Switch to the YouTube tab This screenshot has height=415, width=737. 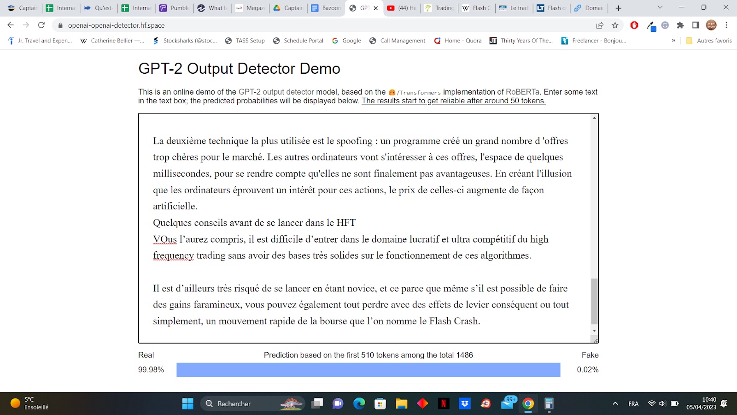tap(402, 8)
